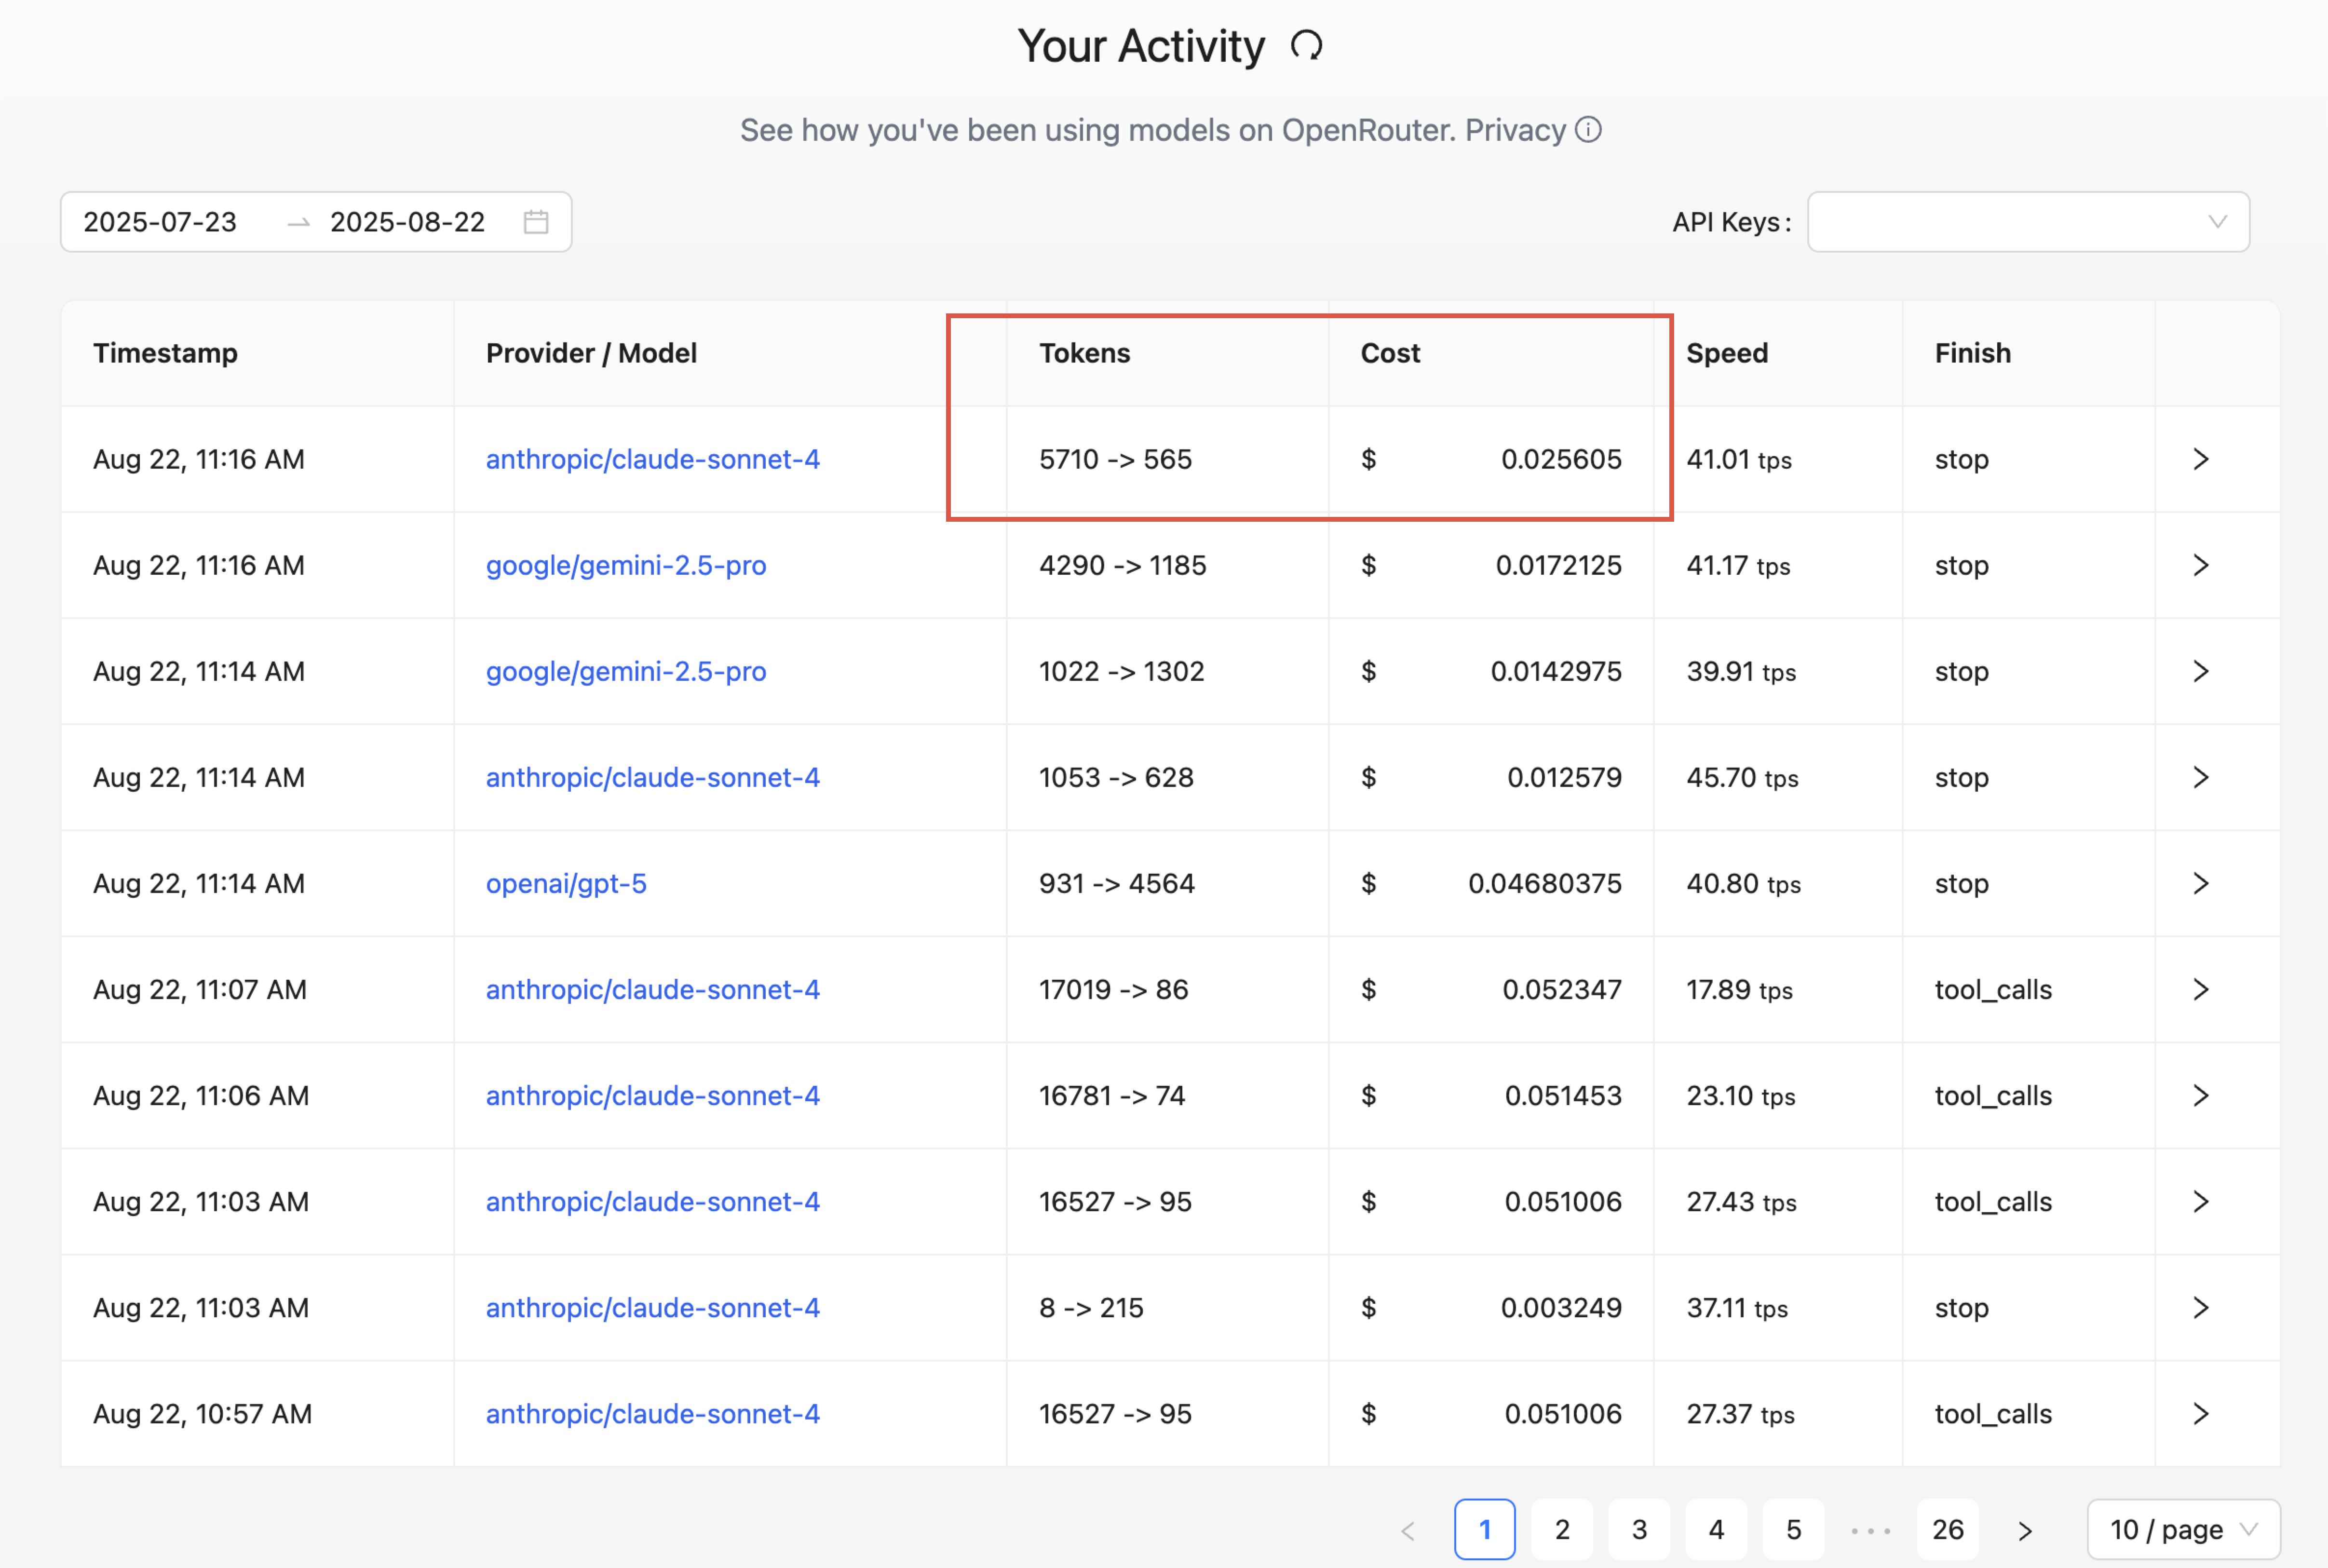2328x1568 pixels.
Task: Open the openai/gpt-5 model link
Action: tap(566, 884)
